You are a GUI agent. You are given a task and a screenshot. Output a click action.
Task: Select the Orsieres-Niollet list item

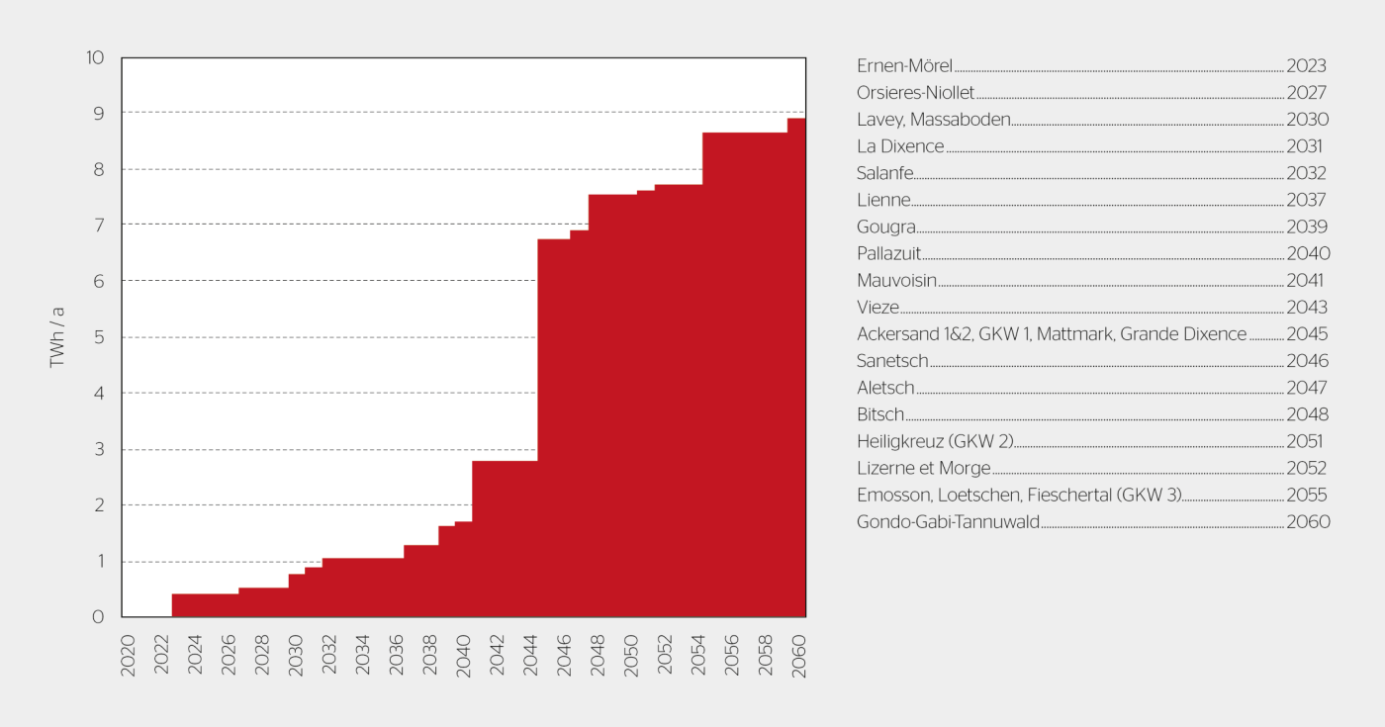1091,93
